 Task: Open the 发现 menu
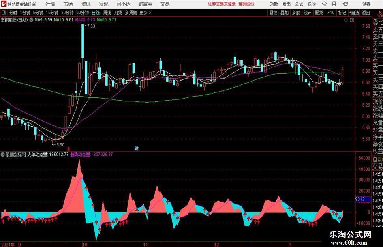tap(104, 4)
